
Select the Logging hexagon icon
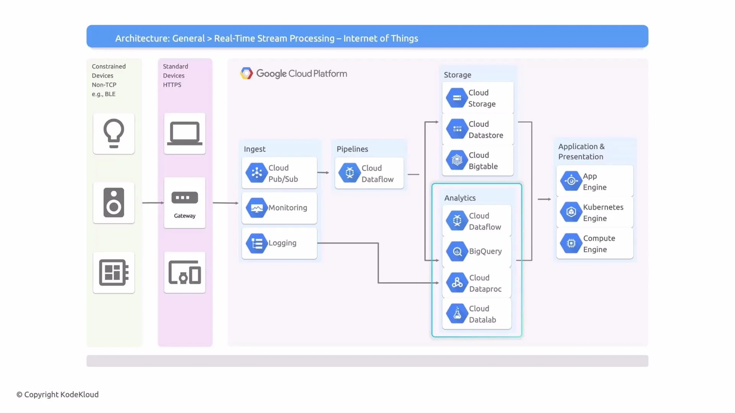(256, 243)
